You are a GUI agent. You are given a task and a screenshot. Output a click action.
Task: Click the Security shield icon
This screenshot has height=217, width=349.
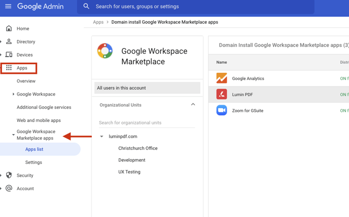pyautogui.click(x=9, y=176)
